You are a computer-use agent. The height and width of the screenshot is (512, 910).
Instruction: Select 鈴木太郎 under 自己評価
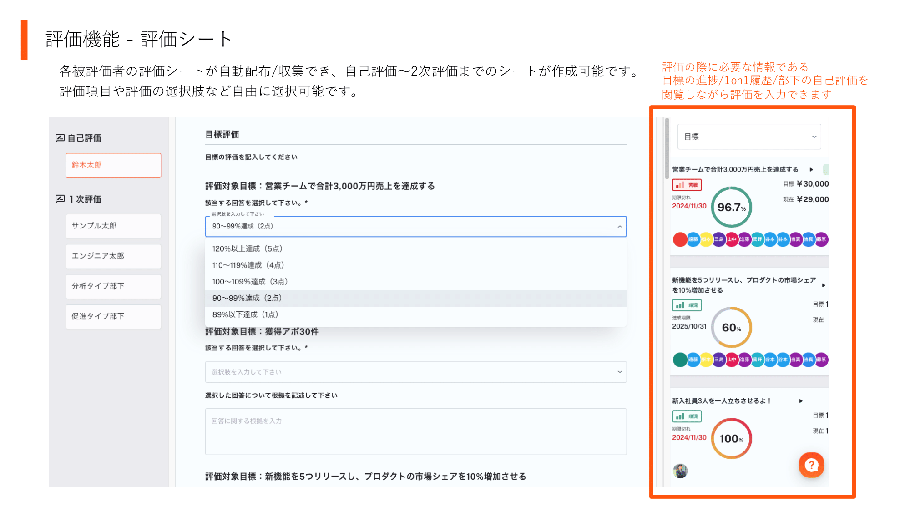[113, 165]
